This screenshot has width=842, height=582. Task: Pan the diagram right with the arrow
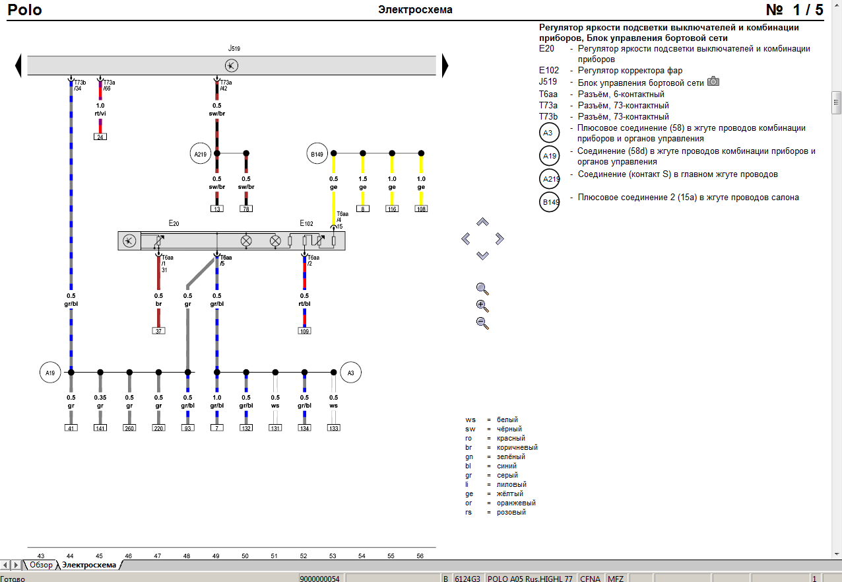[499, 238]
